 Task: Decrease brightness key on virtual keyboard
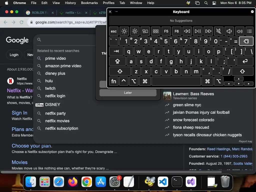point(124,31)
